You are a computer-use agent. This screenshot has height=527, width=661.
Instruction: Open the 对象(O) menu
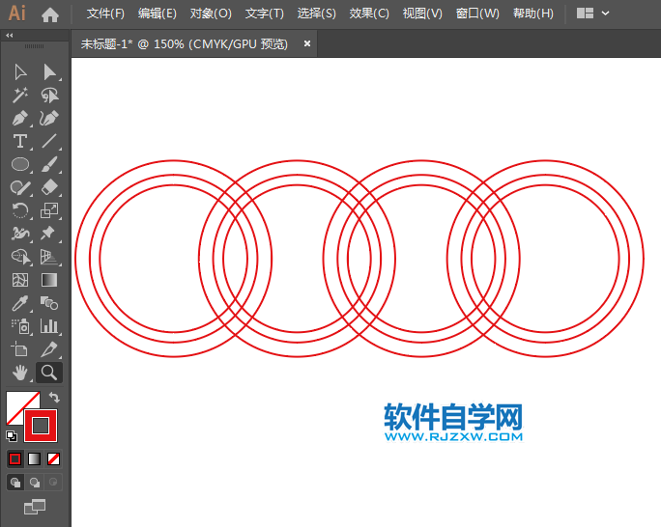coord(211,14)
